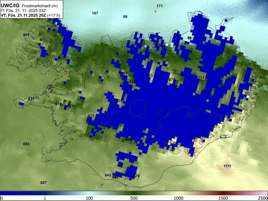This screenshot has height=201, width=268.
Task: Click the 427 value label
Action: (x=132, y=81)
